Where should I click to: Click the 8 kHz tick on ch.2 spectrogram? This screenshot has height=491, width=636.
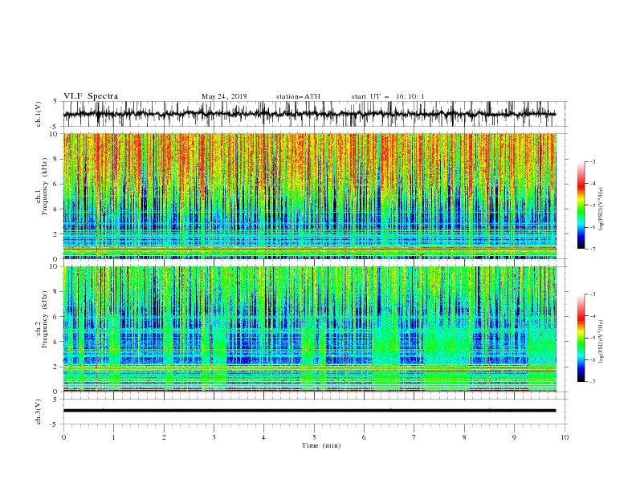point(56,292)
